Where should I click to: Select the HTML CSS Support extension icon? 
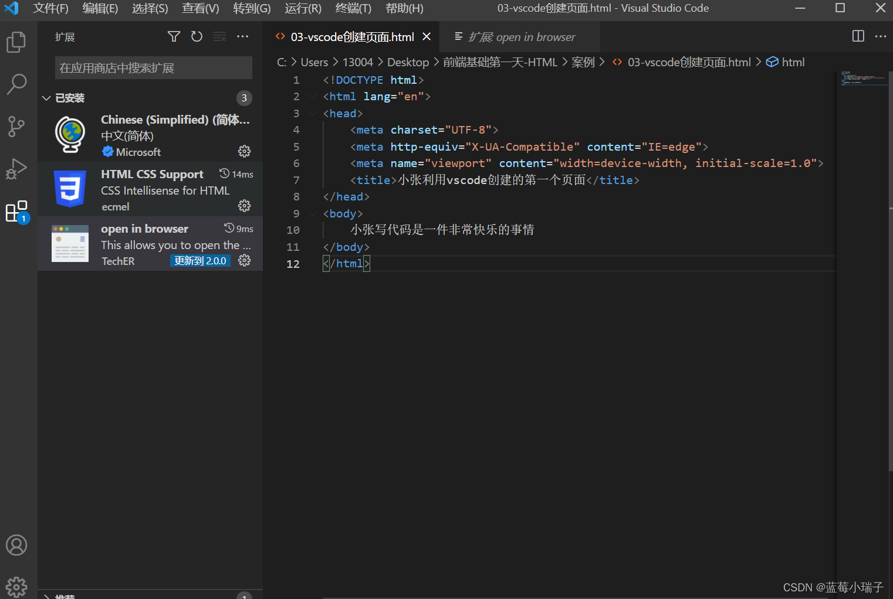(x=70, y=189)
